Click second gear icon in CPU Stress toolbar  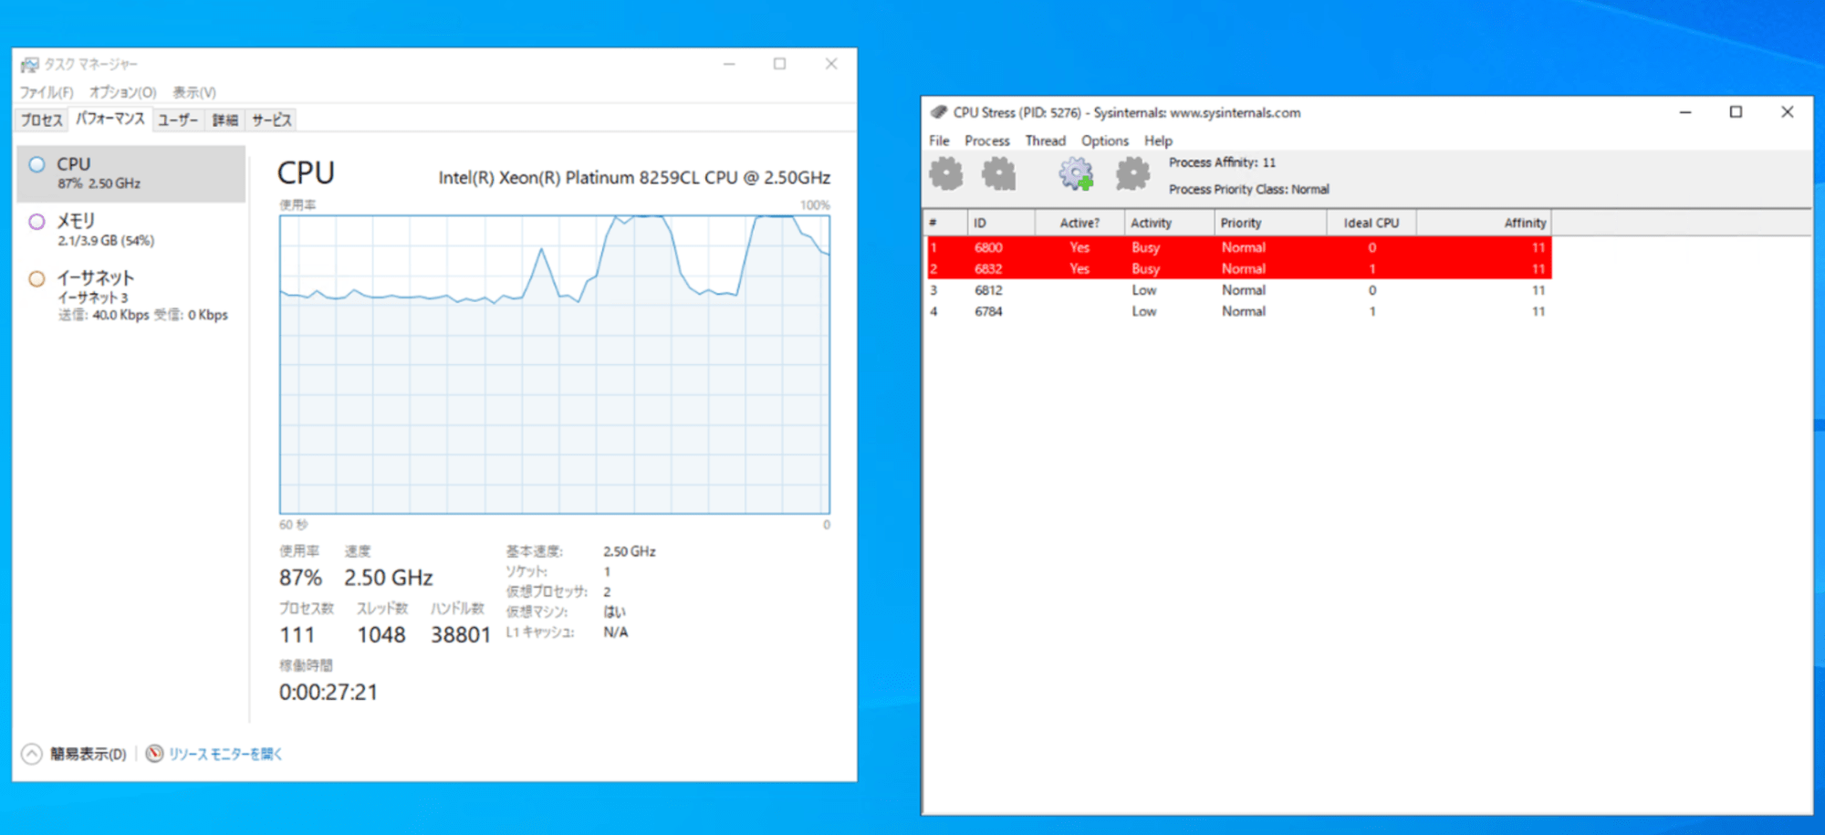(998, 173)
